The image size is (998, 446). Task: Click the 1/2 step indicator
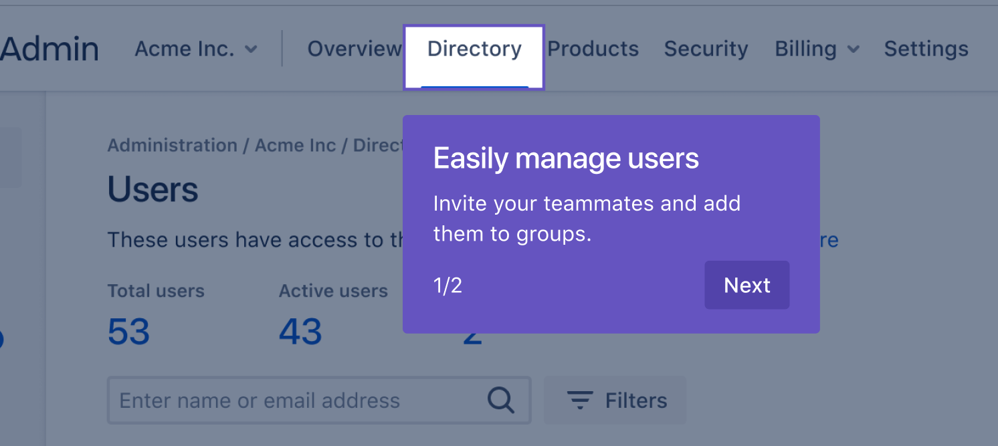click(x=447, y=286)
